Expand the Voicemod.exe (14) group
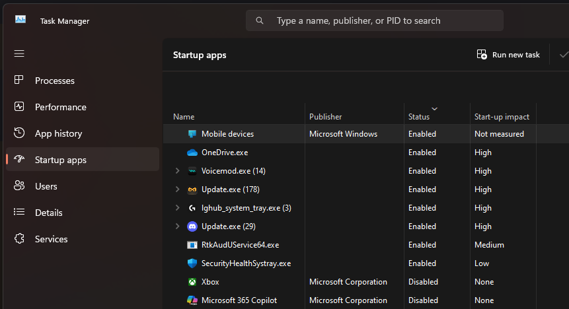This screenshot has height=309, width=569. click(176, 171)
